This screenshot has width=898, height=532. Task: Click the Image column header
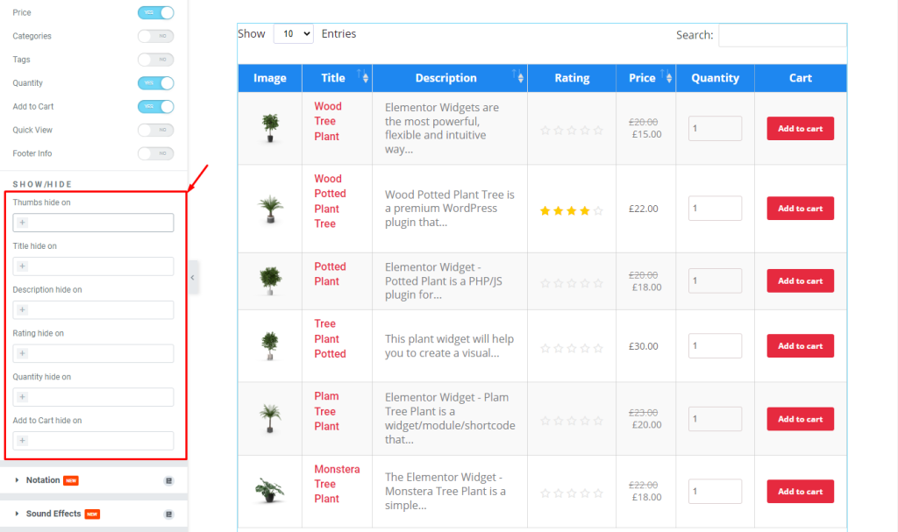coord(270,78)
